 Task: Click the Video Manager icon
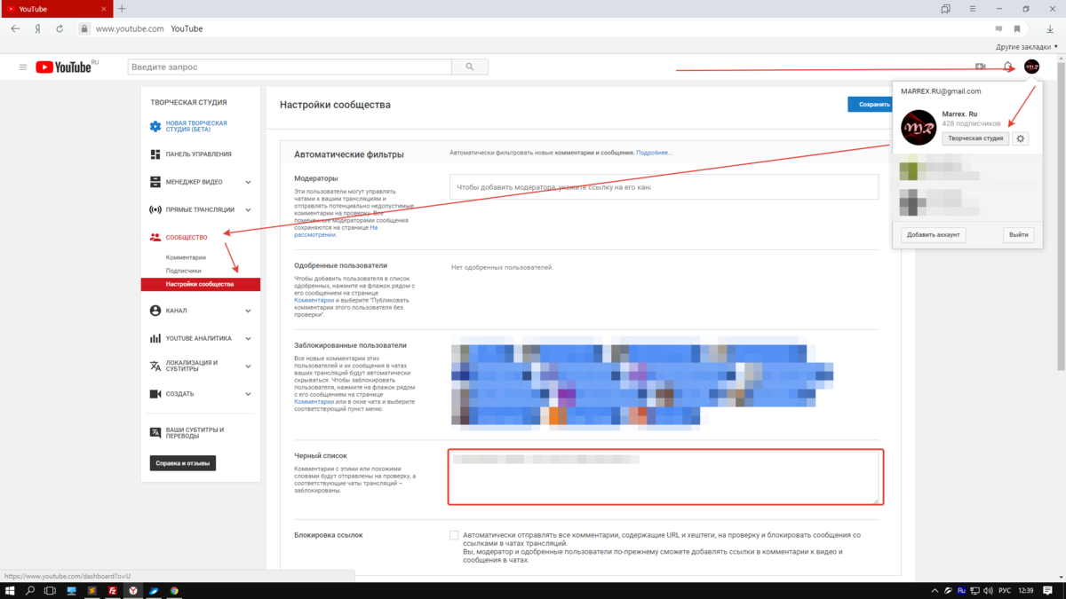[155, 182]
